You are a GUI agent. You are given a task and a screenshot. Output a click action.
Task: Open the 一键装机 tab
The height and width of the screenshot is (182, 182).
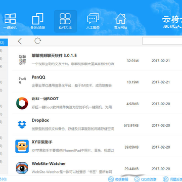tap(10, 21)
